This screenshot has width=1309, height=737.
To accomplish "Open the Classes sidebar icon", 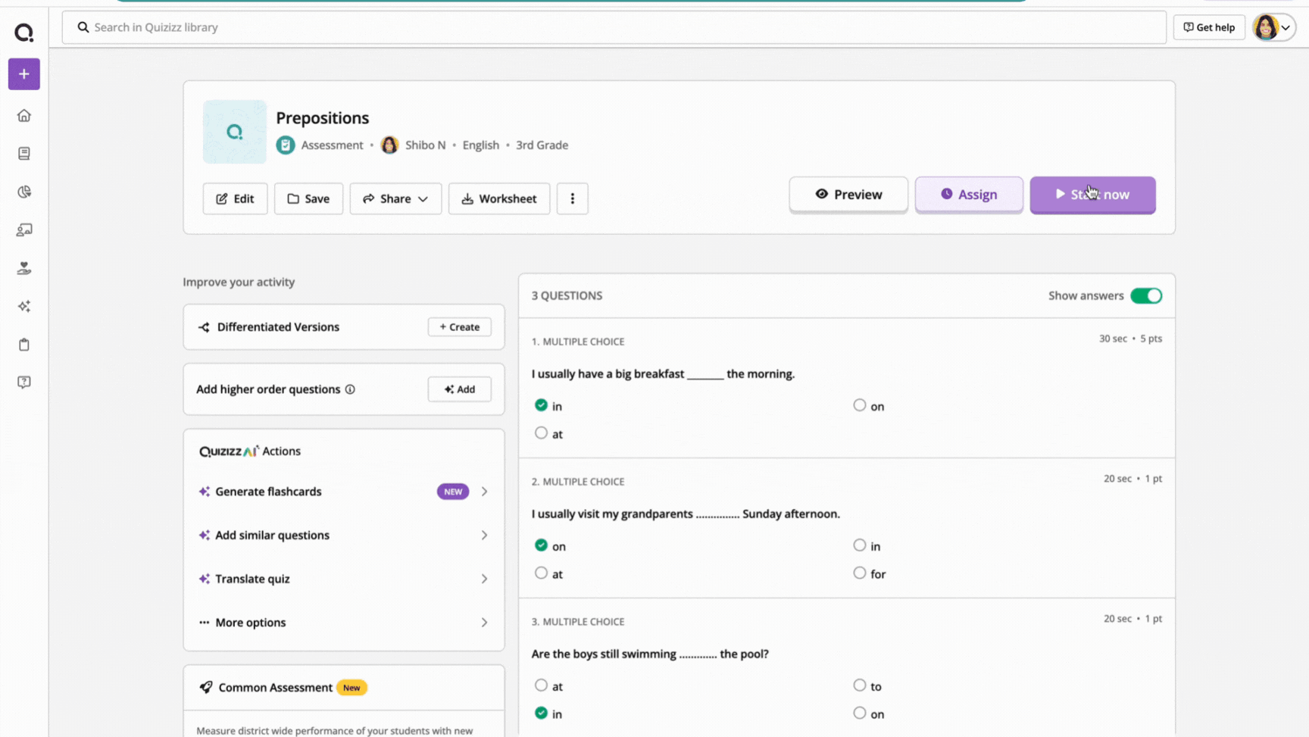I will pos(24,230).
